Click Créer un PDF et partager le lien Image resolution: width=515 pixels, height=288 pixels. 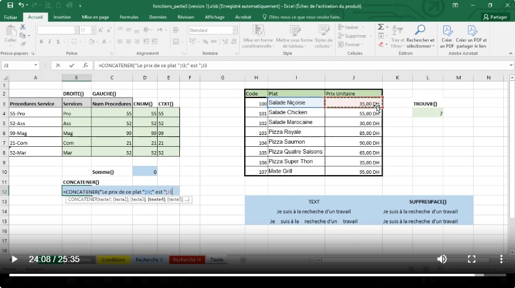[471, 36]
